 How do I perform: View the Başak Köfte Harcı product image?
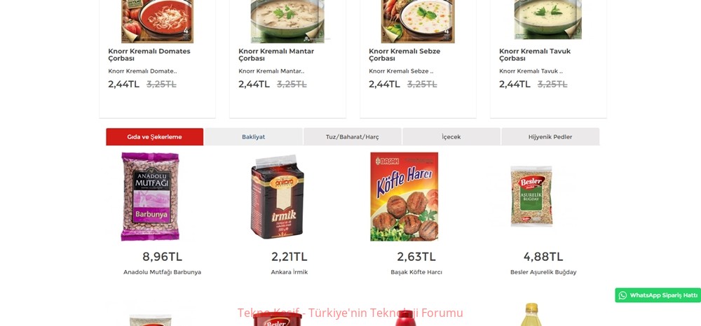coord(404,197)
